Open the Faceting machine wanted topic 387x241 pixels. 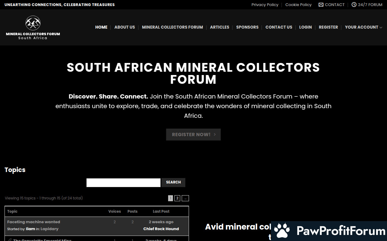coord(34,222)
